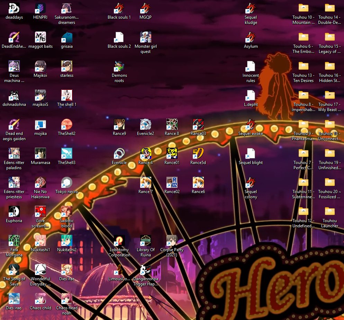Open the deaddays shortcut
344x320 pixels.
[x=14, y=8]
